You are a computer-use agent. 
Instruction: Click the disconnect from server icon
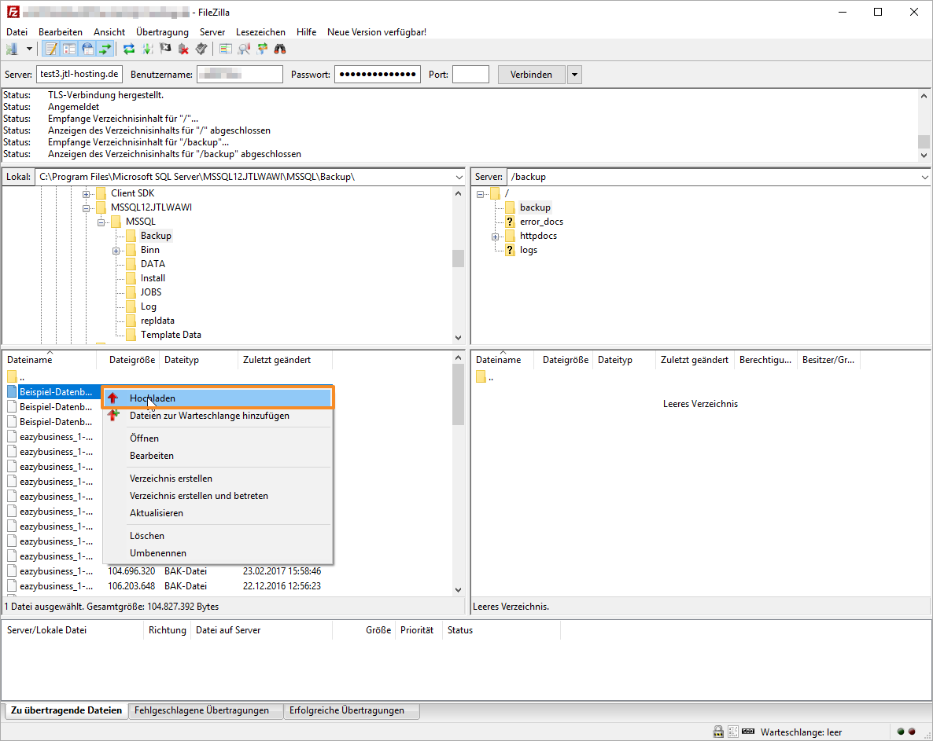(x=183, y=50)
